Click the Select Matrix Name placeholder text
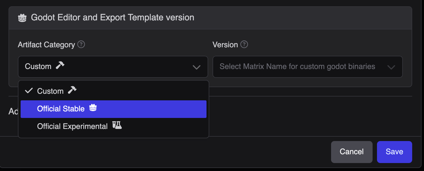The width and height of the screenshot is (424, 171). coord(297,67)
